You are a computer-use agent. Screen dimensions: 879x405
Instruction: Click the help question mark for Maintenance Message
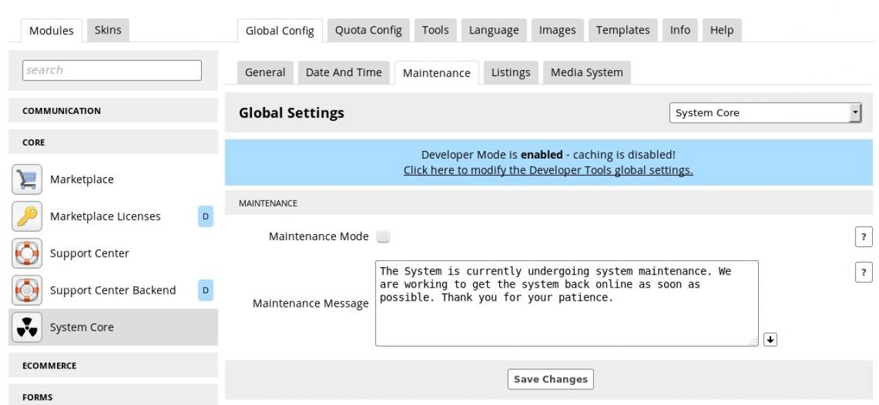point(863,270)
